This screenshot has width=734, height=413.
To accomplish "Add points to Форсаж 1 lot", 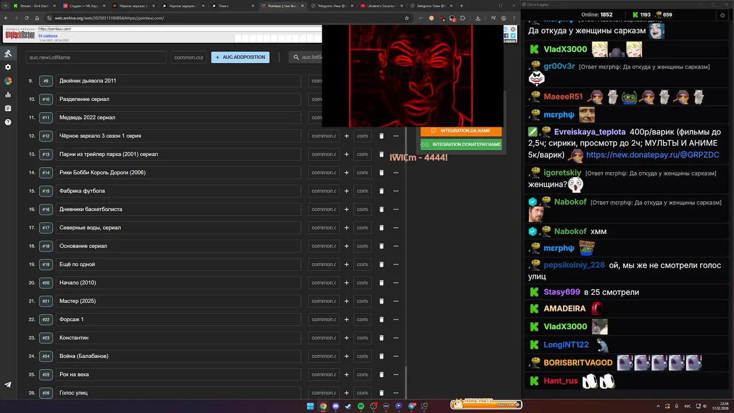I will pos(346,320).
